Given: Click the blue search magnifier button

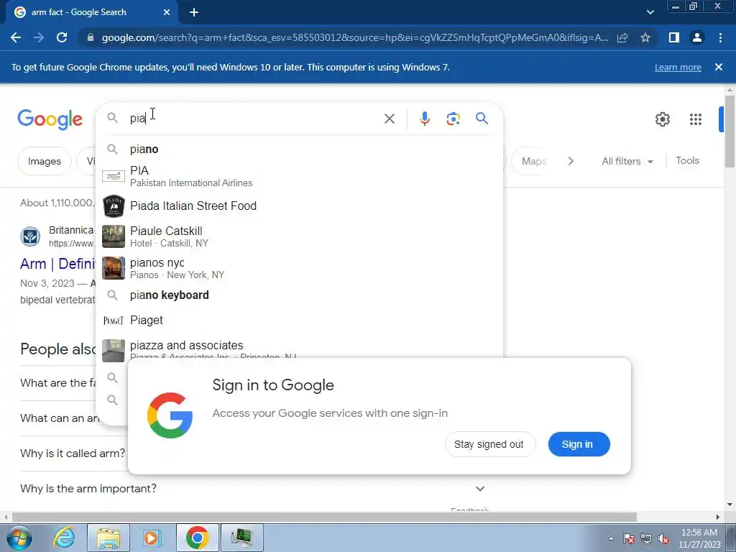Looking at the screenshot, I should (482, 119).
